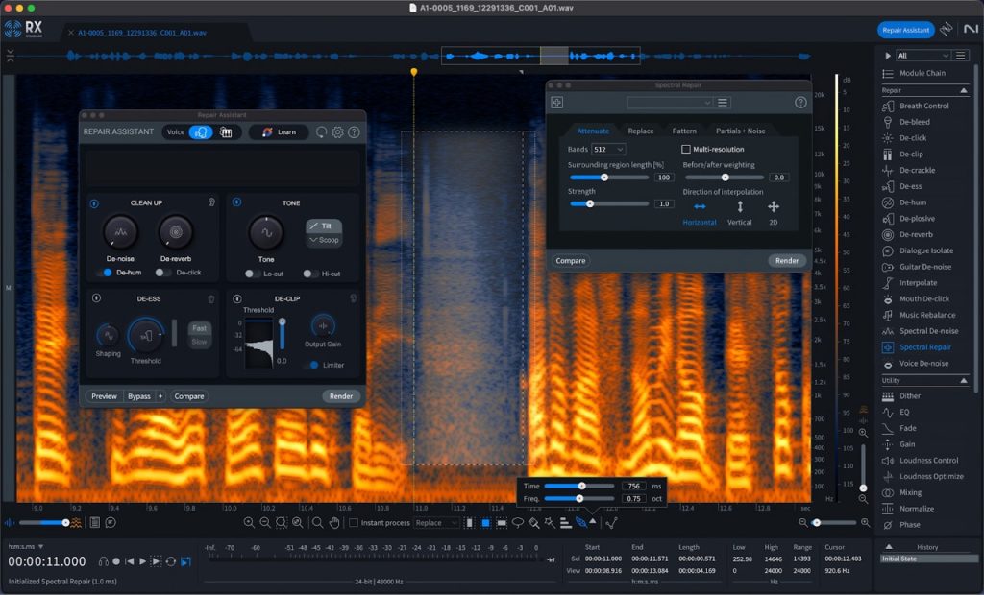
Task: Choose the 2D interpolation direction icon
Action: [773, 206]
